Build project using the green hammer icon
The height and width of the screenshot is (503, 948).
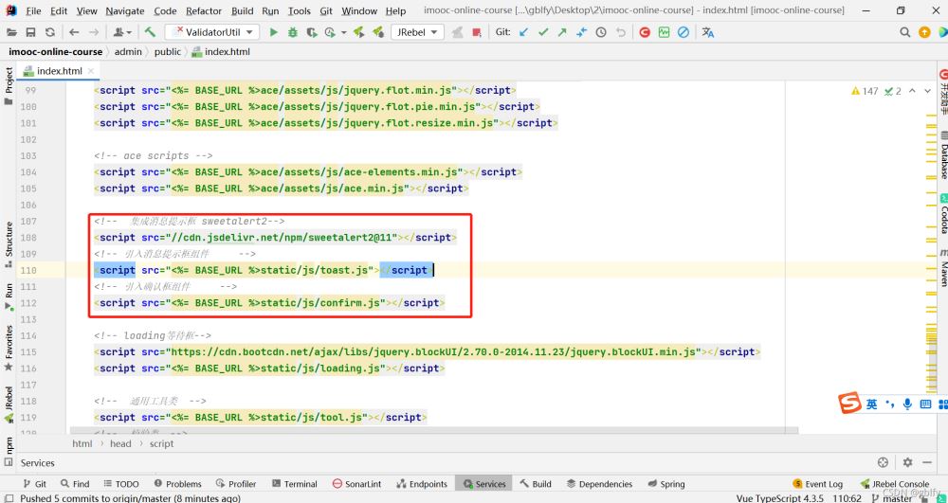[150, 32]
